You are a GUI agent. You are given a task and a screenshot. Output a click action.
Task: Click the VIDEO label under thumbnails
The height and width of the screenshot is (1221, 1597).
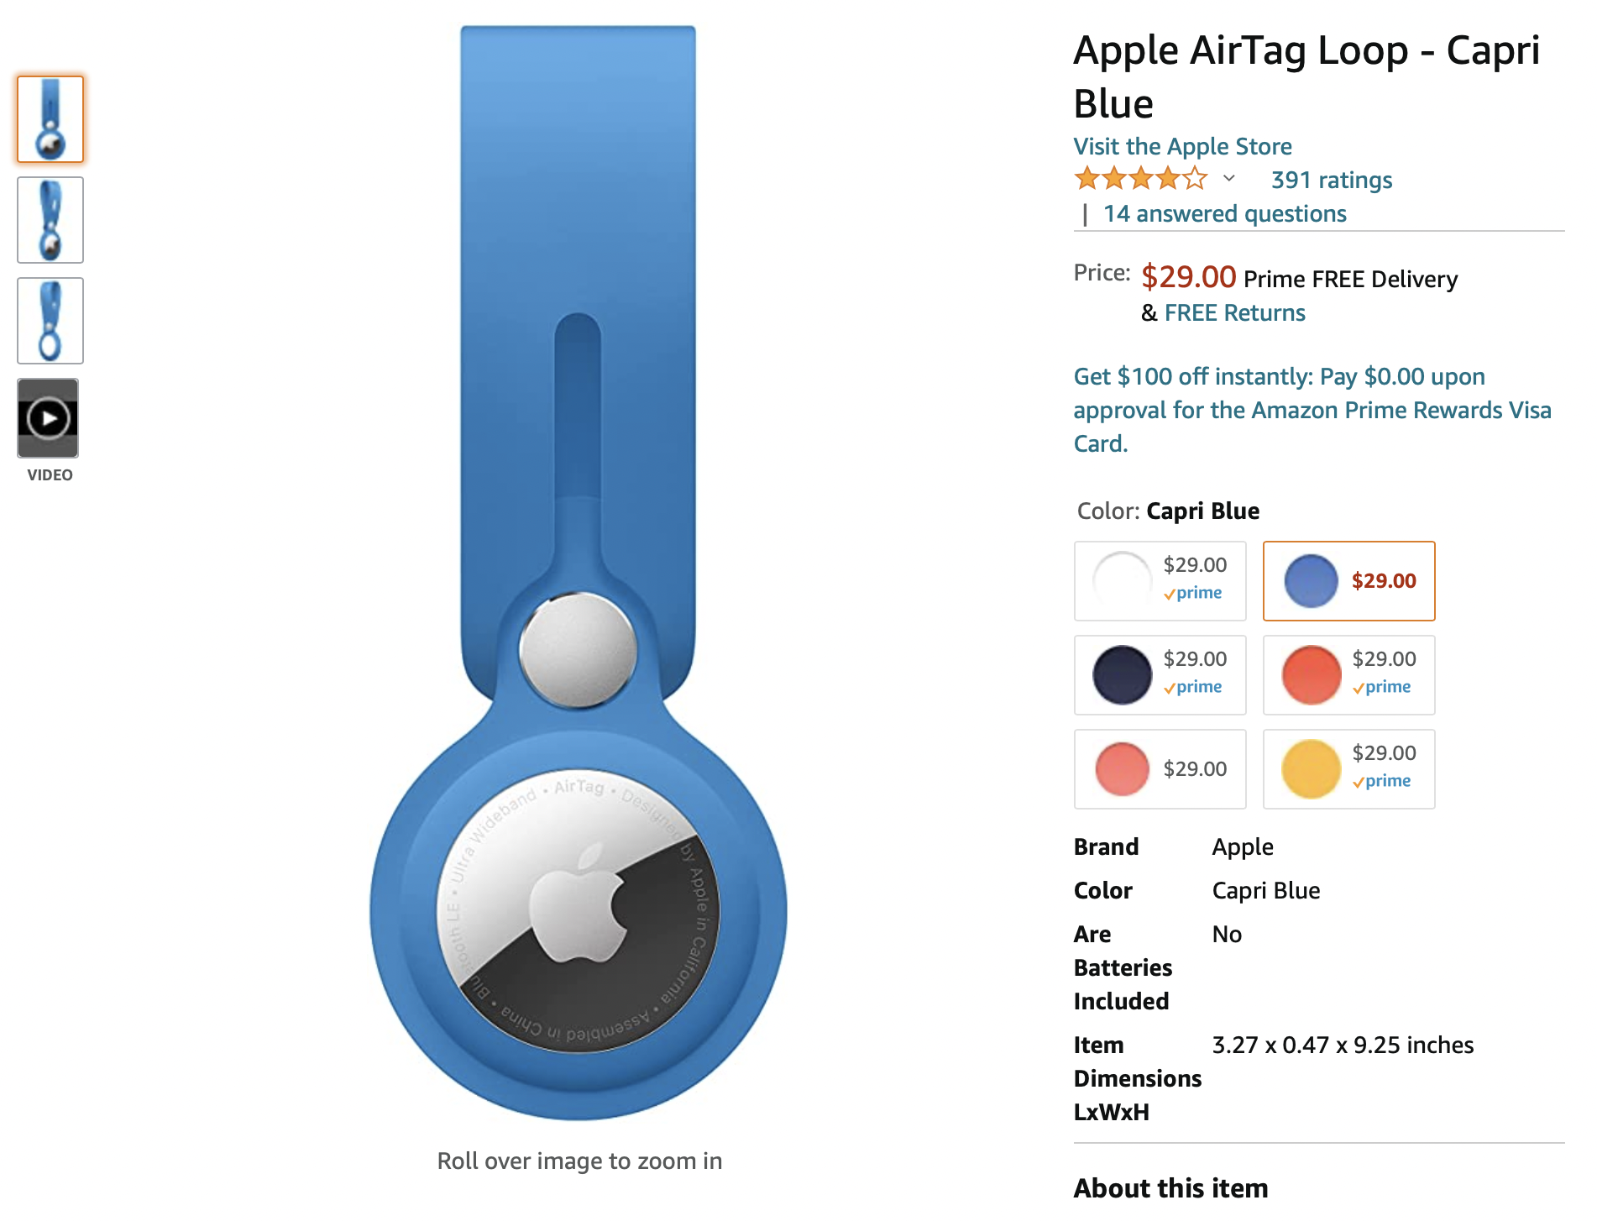[x=50, y=475]
